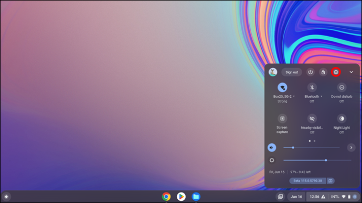The image size is (362, 203).
Task: Start Screen capture tool
Action: tap(282, 119)
